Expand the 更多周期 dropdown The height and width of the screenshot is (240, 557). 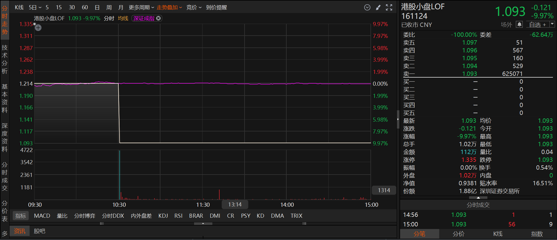click(x=141, y=8)
